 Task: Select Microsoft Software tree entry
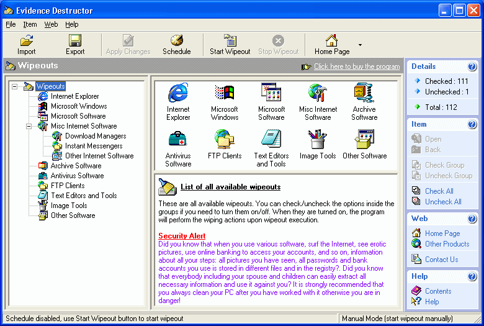tap(78, 116)
